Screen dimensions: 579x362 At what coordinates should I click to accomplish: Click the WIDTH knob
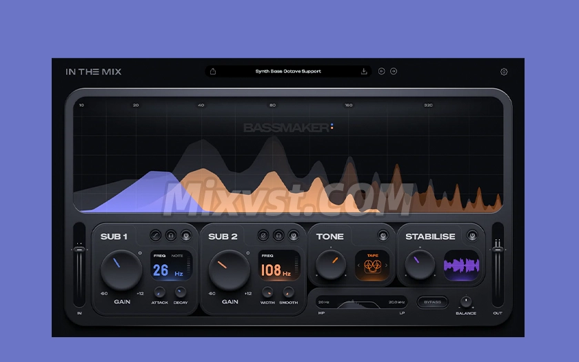(x=267, y=292)
